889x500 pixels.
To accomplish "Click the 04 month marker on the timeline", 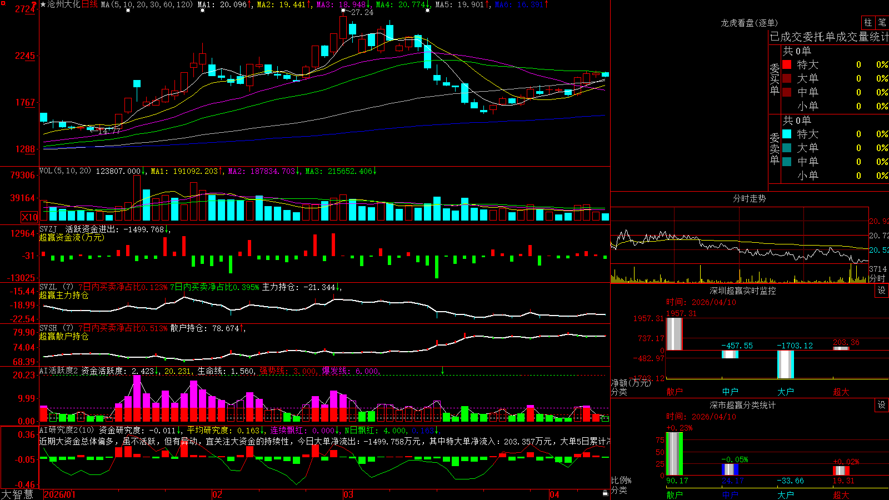I will pos(555,494).
